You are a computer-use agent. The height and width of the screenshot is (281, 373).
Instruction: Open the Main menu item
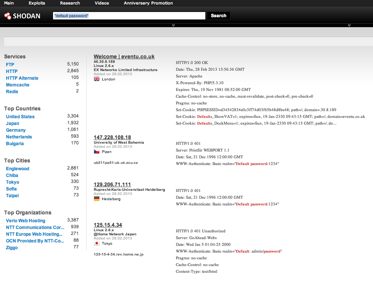pyautogui.click(x=9, y=3)
